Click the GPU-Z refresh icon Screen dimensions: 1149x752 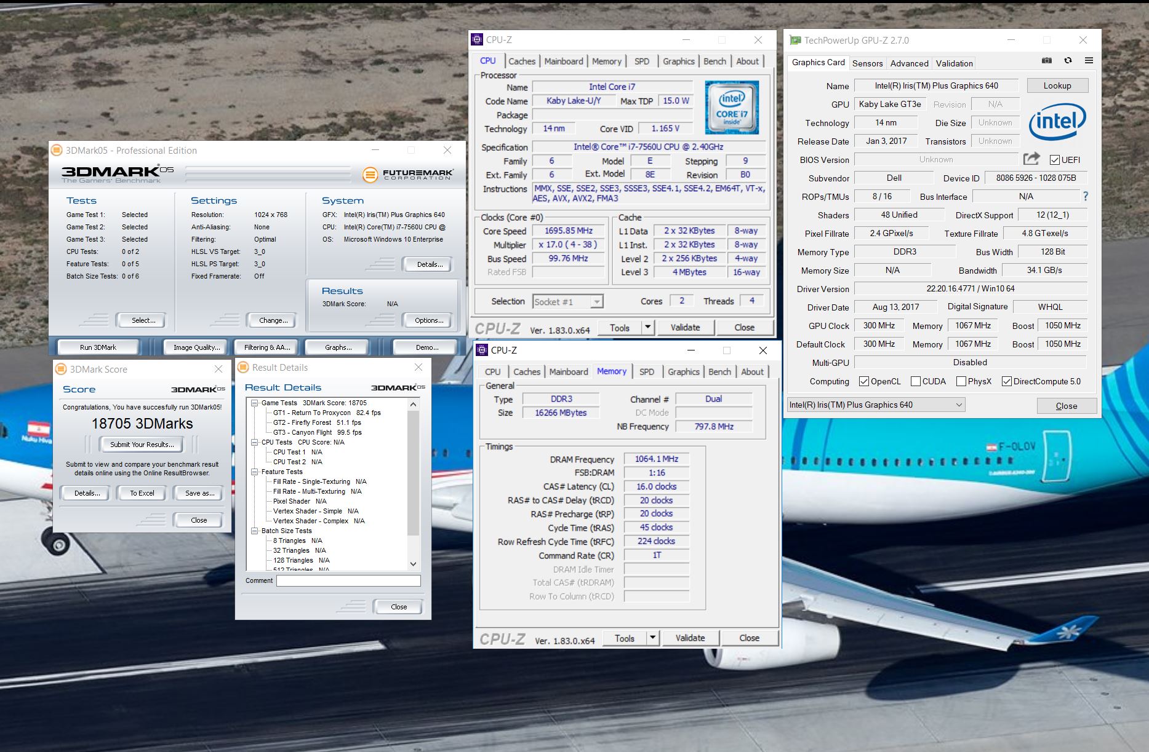(1068, 60)
